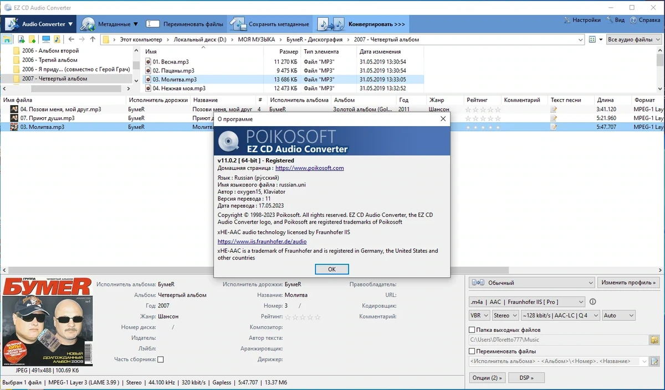Go up one folder with up arrow
The height and width of the screenshot is (390, 665).
pyautogui.click(x=93, y=40)
